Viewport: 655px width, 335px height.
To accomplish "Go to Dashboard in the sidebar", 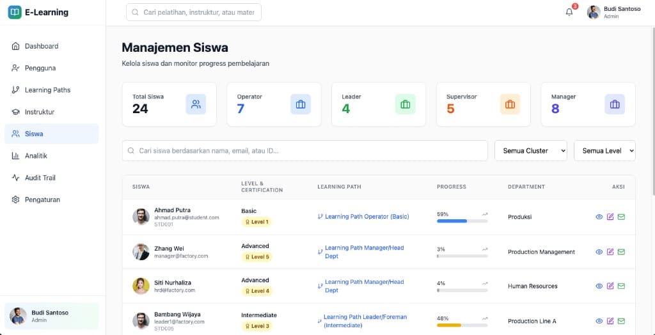I will click(42, 46).
